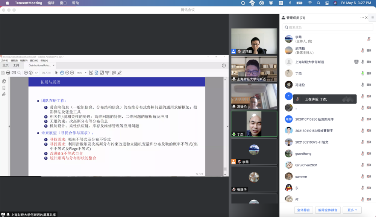Click the 解除全体静音 unmute all button
Viewport: 376px width, 217px height.
[x=327, y=210]
